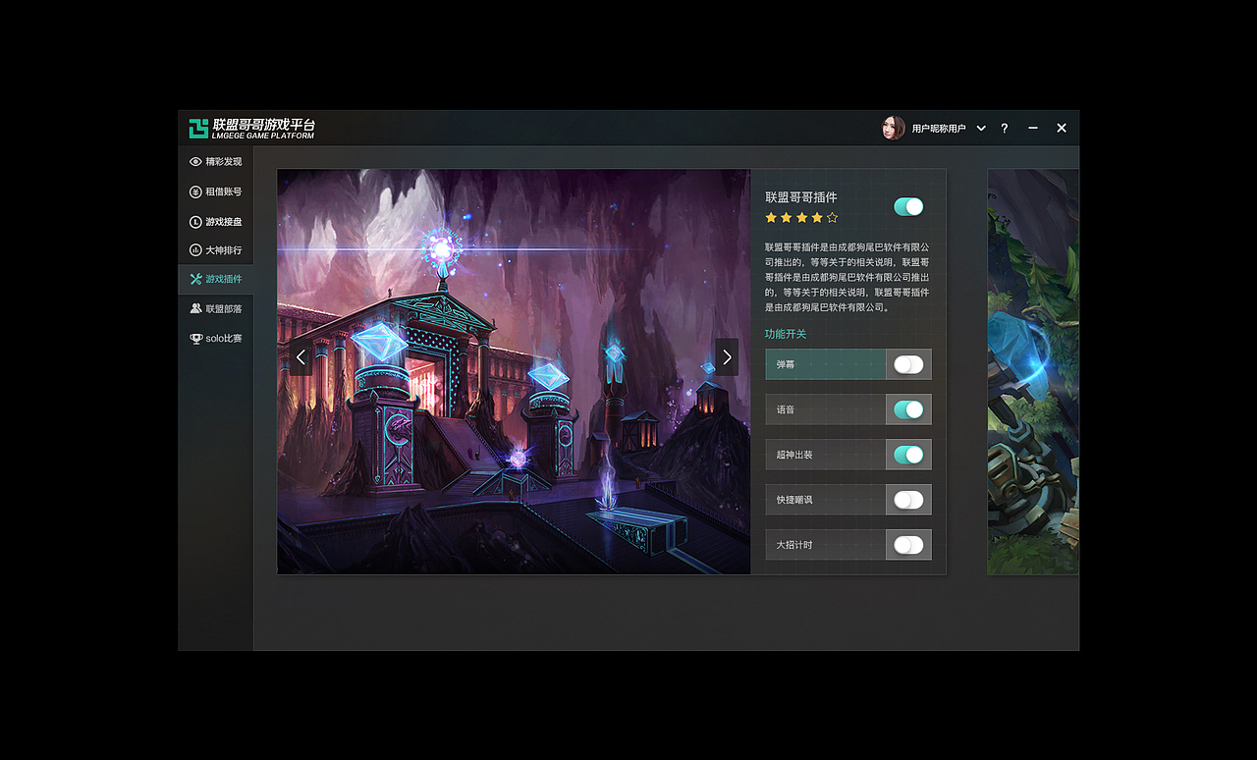The width and height of the screenshot is (1257, 760).
Task: Click the first rating star
Action: coord(771,218)
